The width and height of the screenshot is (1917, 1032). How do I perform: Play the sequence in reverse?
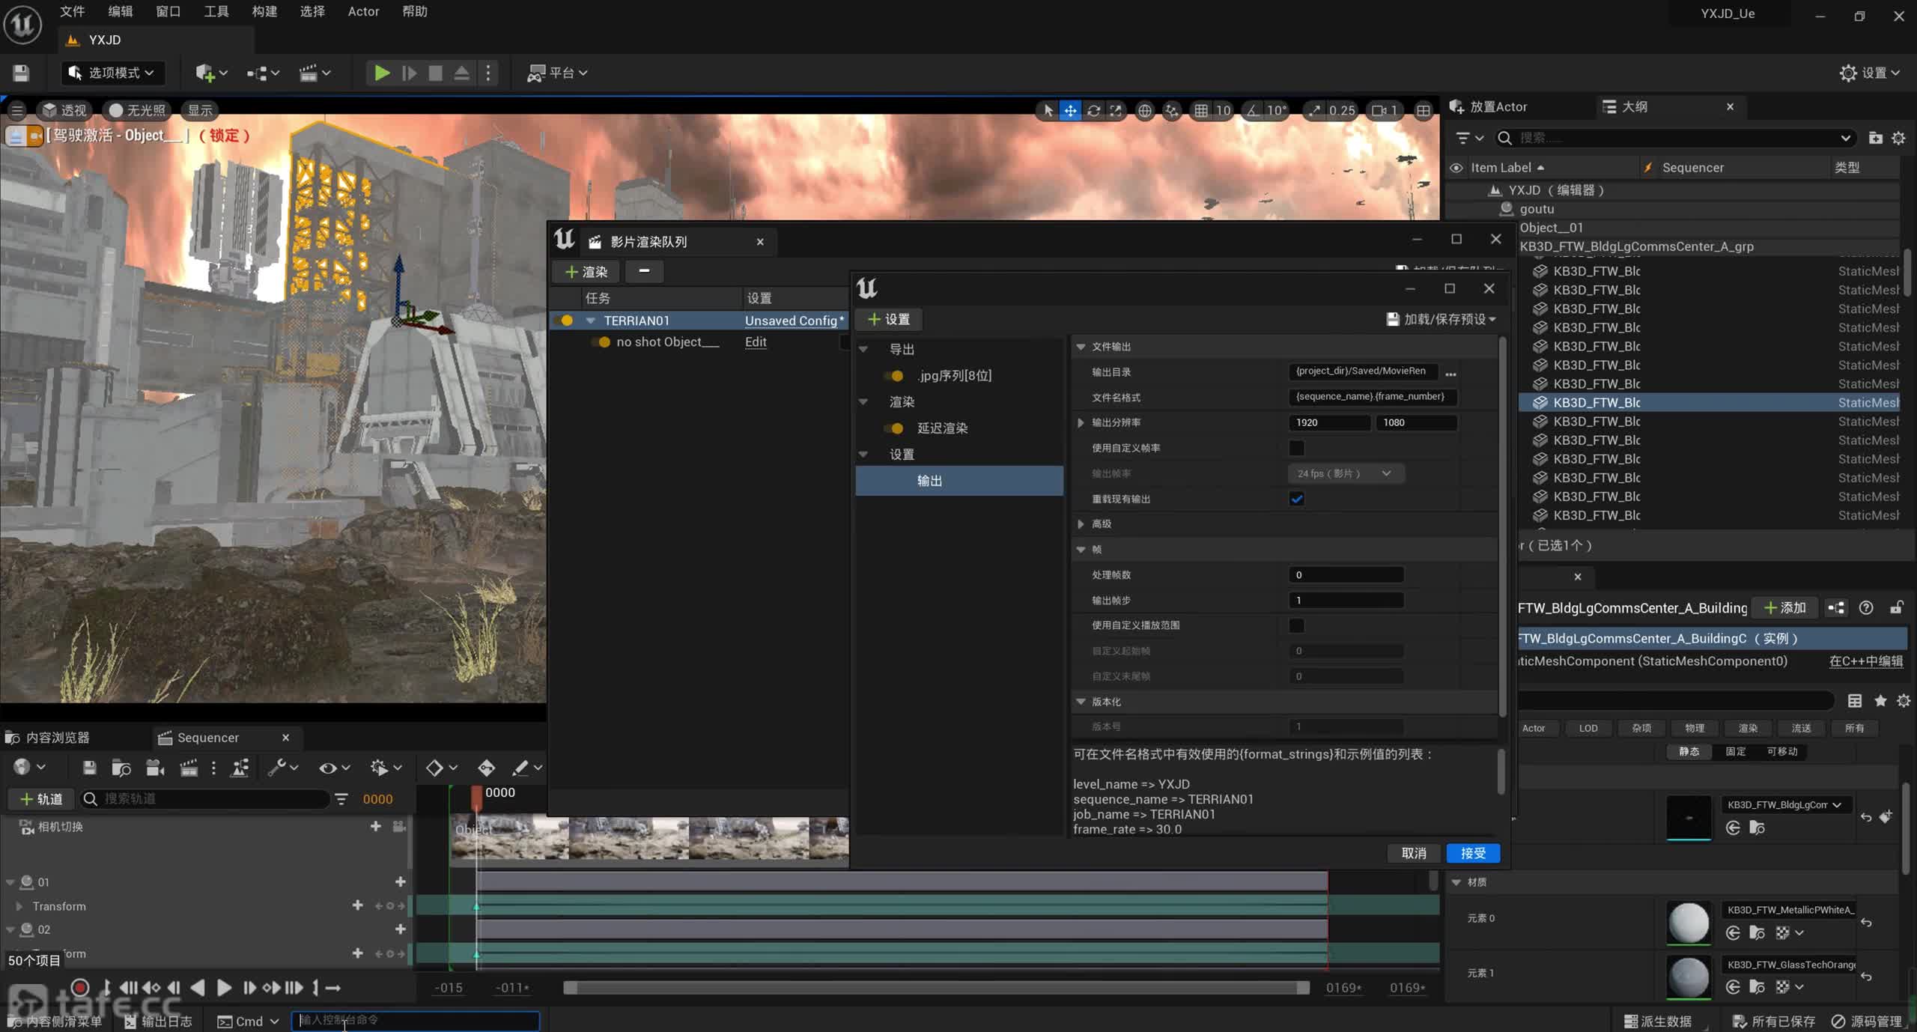click(198, 988)
